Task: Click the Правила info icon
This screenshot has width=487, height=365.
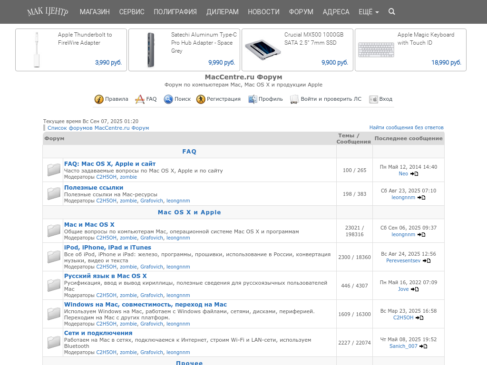Action: [99, 99]
